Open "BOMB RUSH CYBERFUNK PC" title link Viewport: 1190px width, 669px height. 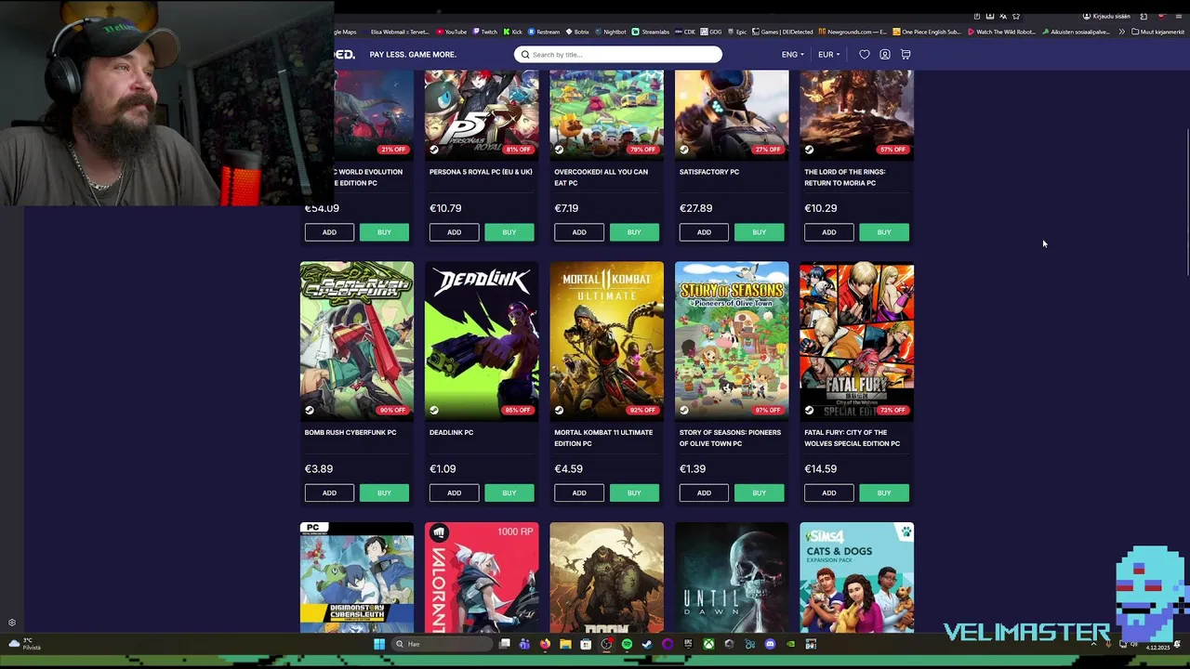pyautogui.click(x=350, y=432)
